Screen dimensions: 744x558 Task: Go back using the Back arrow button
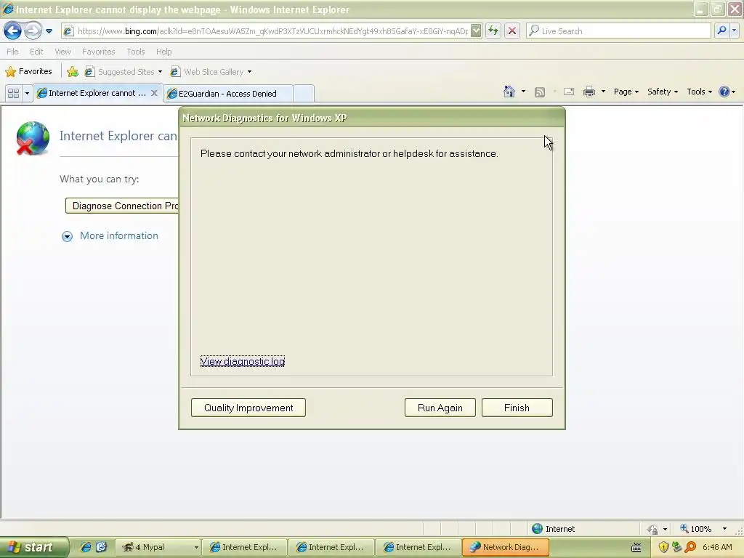click(x=12, y=31)
